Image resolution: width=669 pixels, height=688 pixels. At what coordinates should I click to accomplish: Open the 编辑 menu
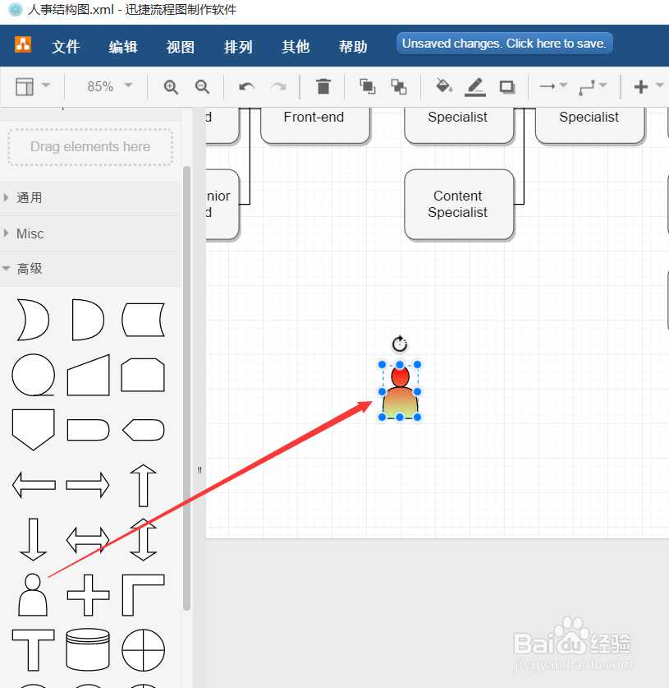pos(123,47)
